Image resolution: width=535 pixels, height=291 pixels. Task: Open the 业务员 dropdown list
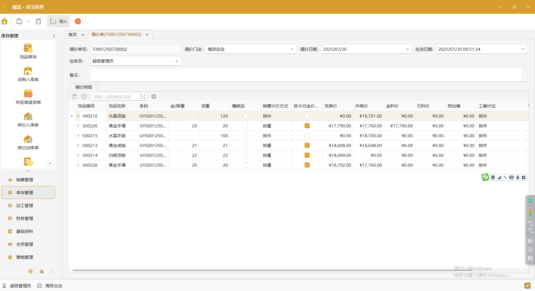[177, 61]
